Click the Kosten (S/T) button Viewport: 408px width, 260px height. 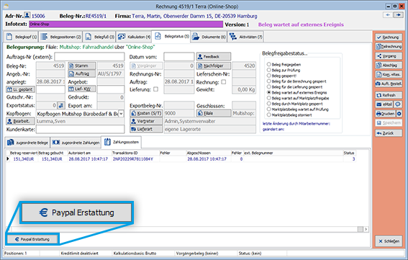coord(146,113)
